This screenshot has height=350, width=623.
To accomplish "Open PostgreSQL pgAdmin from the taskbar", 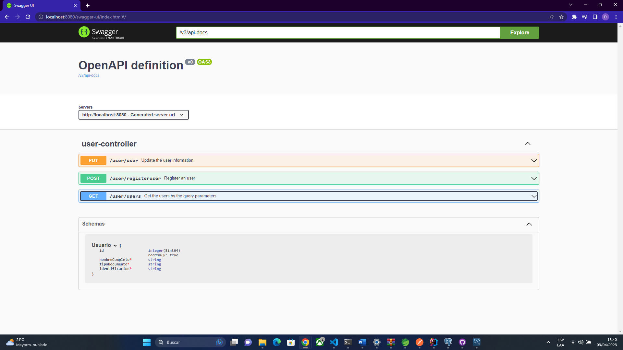I will [448, 342].
